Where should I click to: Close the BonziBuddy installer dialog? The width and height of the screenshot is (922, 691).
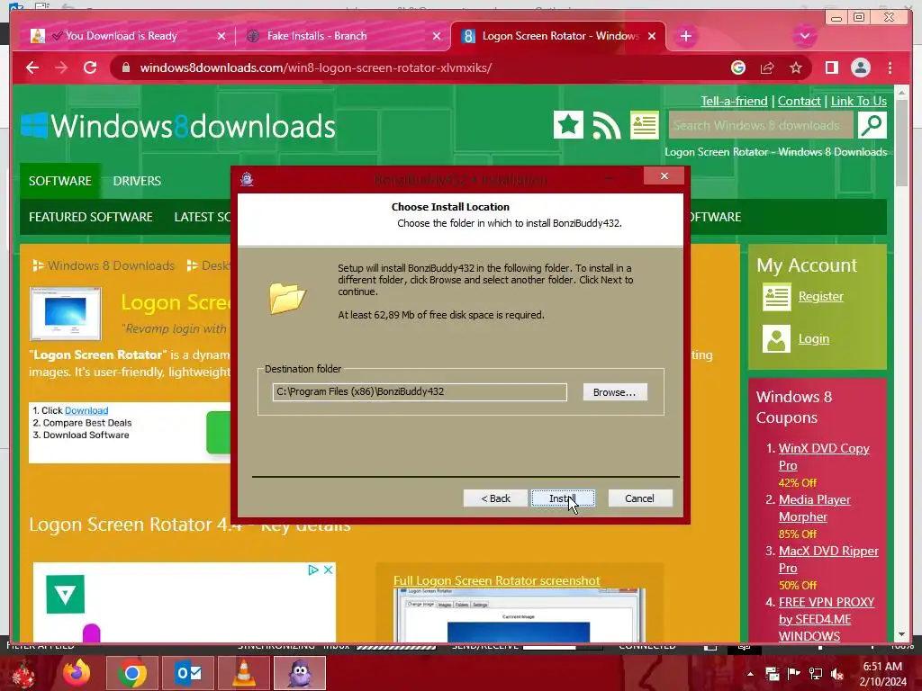tap(664, 176)
